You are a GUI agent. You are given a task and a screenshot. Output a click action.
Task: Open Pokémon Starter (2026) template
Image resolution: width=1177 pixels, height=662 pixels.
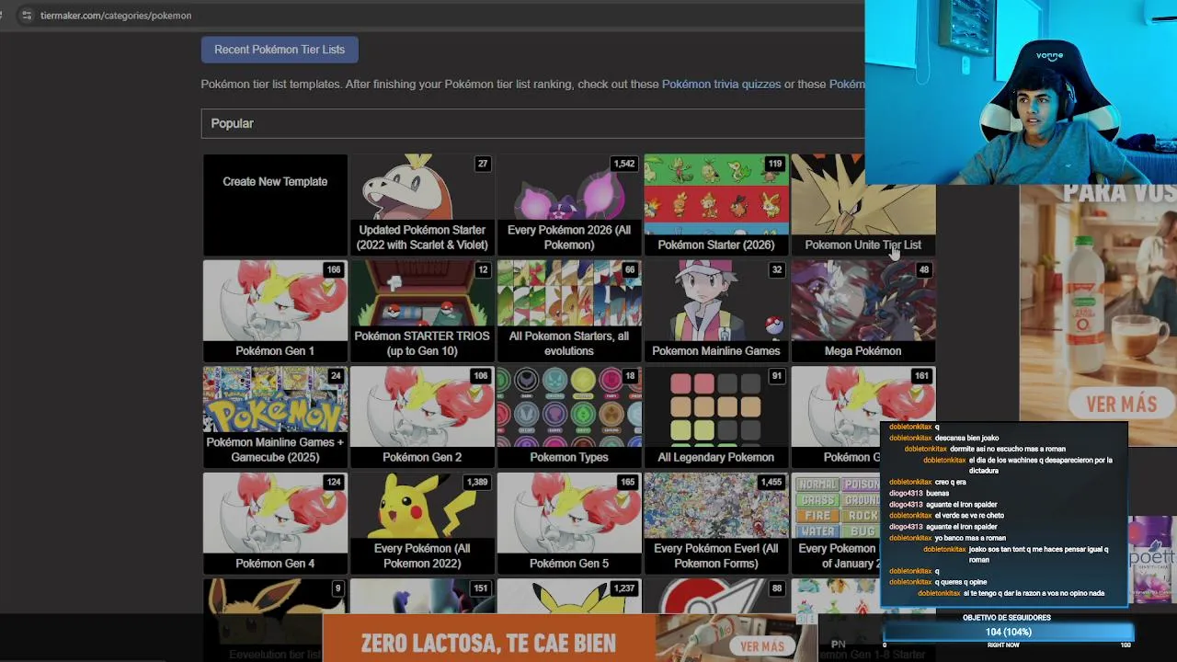click(716, 204)
